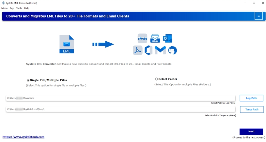
Task: Select Single File/Multiple Files radio button
Action: [x=28, y=80]
